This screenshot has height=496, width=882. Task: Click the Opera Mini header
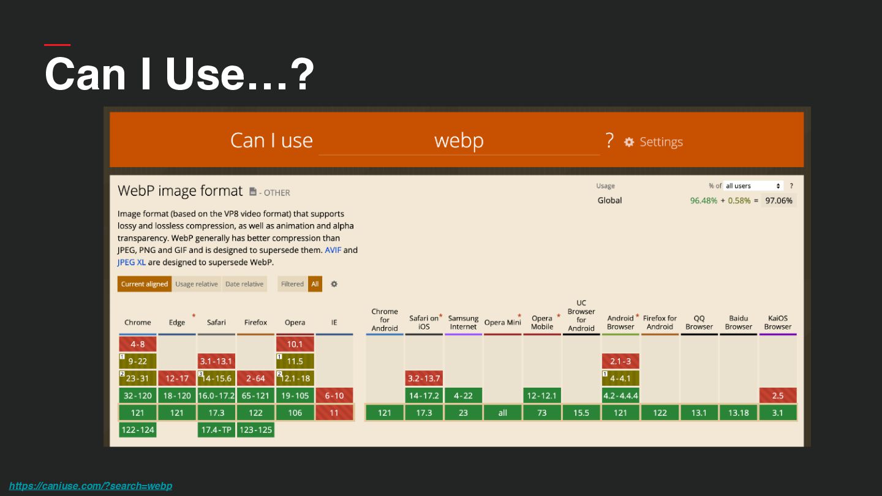click(503, 322)
